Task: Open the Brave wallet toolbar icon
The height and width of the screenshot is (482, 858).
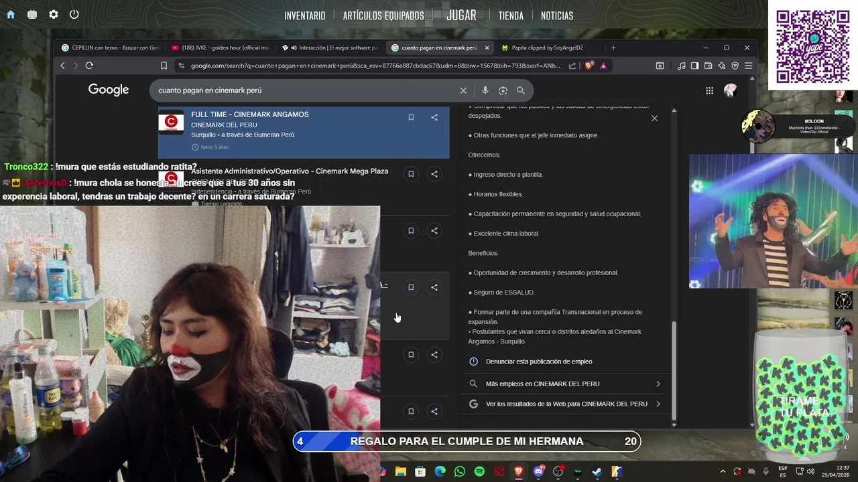Action: (x=708, y=66)
